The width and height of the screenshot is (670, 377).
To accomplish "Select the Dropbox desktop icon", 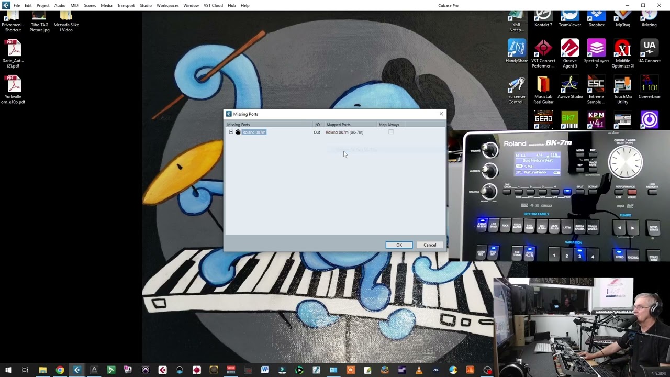I will coord(596,19).
